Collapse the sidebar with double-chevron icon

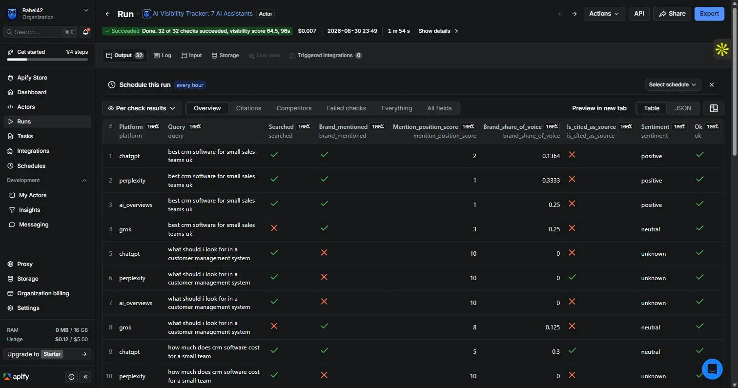[85, 377]
